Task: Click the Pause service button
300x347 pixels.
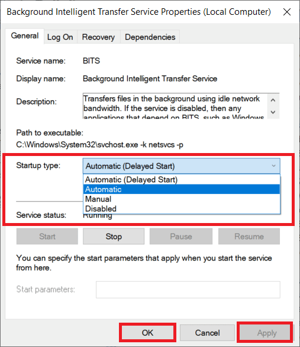Action: coord(181,236)
